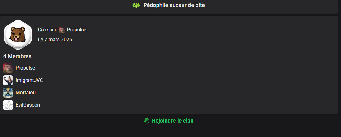Screen dimensions: 341x137
Task: Select Propulse name in the members list
Action: (x=25, y=68)
